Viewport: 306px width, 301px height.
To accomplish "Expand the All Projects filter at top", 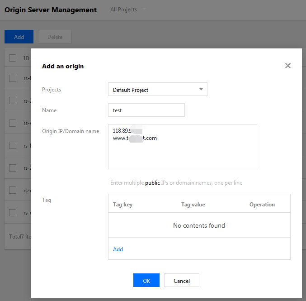I will [x=128, y=10].
